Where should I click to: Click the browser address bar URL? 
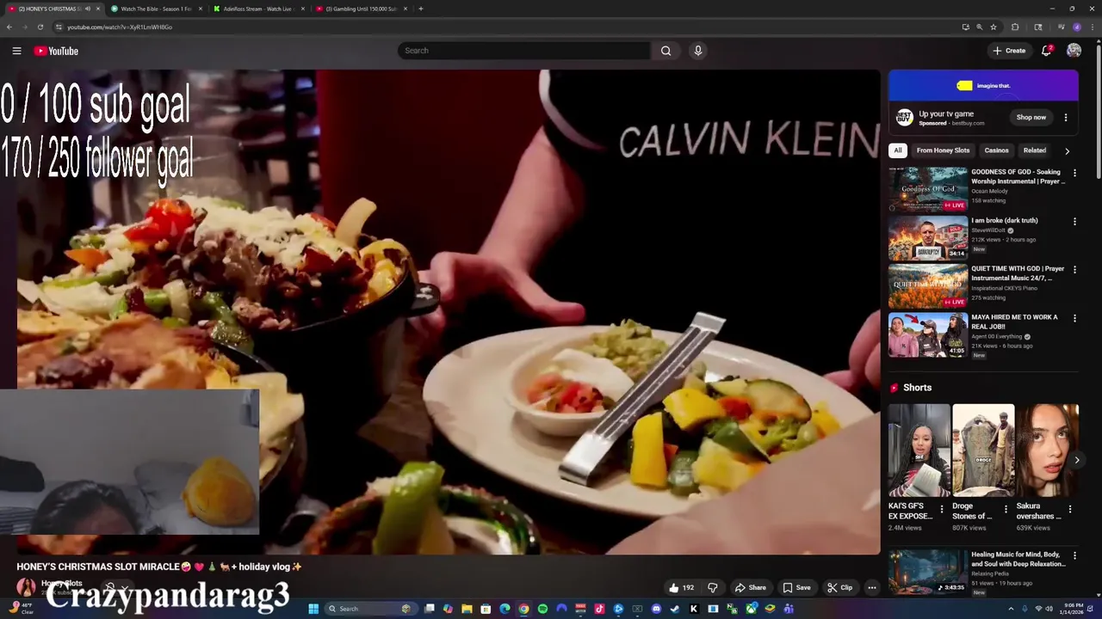120,27
